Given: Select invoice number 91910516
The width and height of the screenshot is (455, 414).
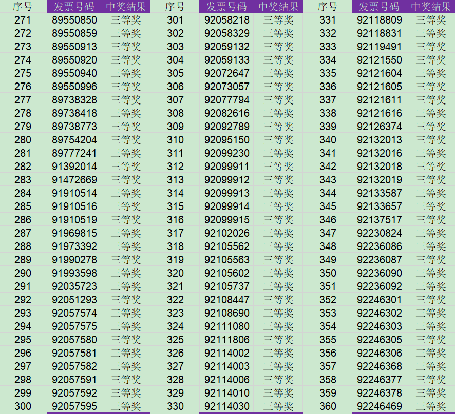Looking at the screenshot, I should [74, 206].
